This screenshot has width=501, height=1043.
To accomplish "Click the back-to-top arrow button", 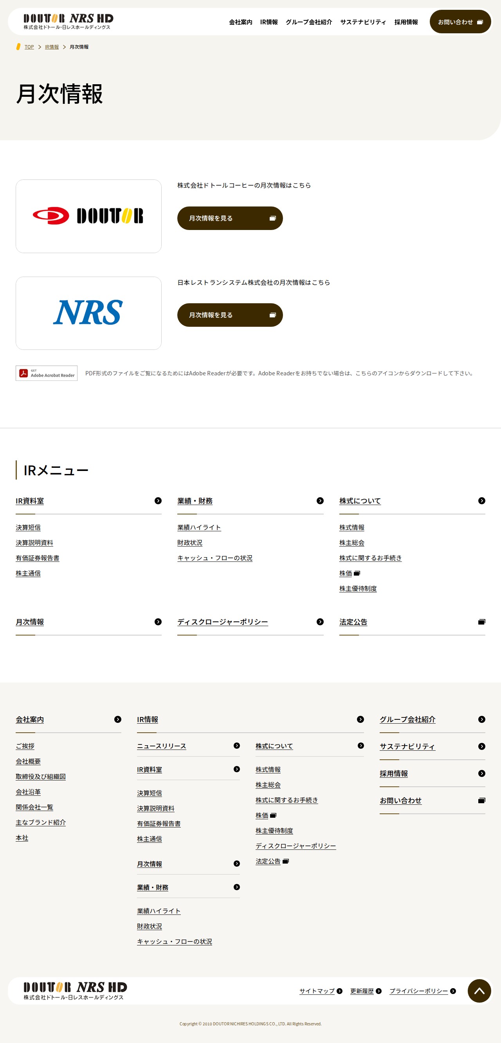I will click(x=479, y=991).
